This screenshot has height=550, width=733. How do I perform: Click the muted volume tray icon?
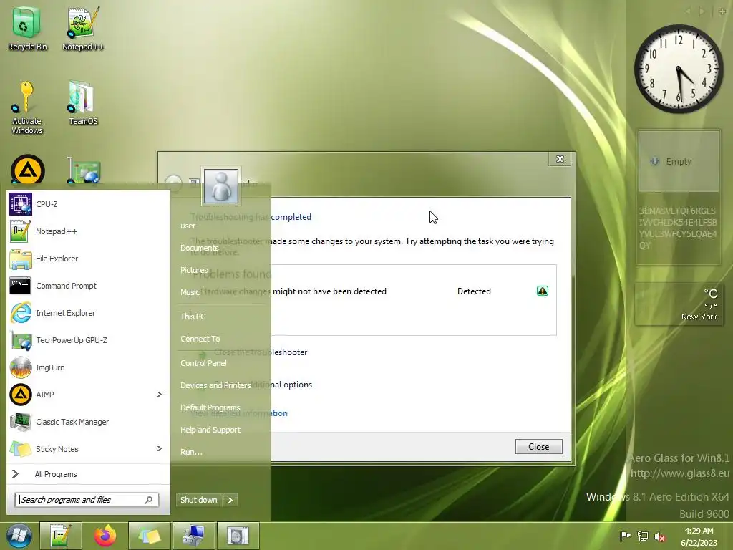pyautogui.click(x=659, y=536)
